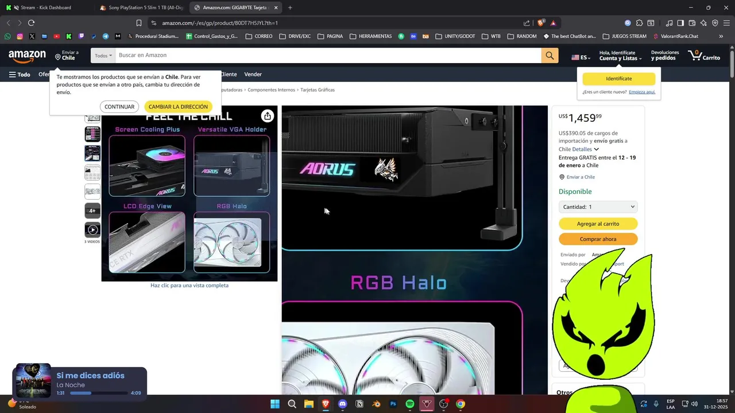Viewport: 735px width, 413px height.
Task: Open the Amazon cart (Carrito)
Action: pos(703,56)
